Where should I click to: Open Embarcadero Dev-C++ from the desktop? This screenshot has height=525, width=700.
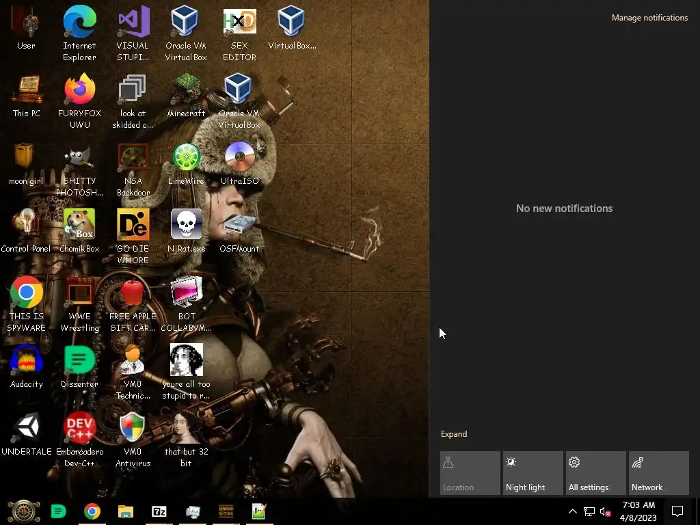click(79, 440)
